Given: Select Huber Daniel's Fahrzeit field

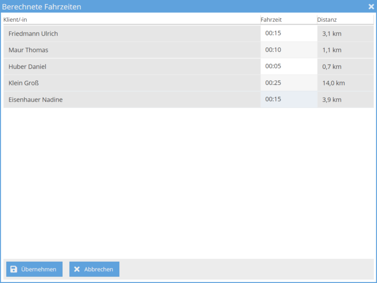Looking at the screenshot, I should tap(288, 67).
